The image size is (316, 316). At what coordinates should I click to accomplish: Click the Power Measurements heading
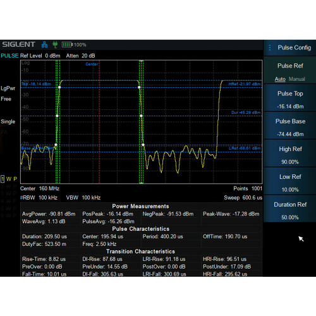(140, 206)
